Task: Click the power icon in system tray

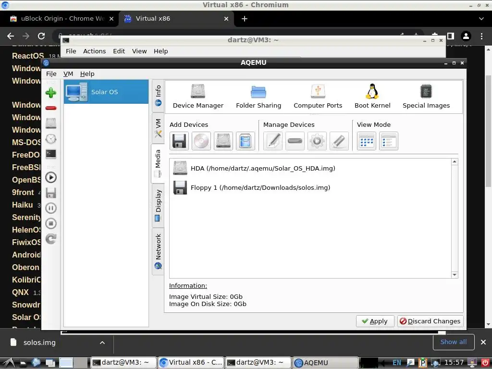Action: click(485, 363)
